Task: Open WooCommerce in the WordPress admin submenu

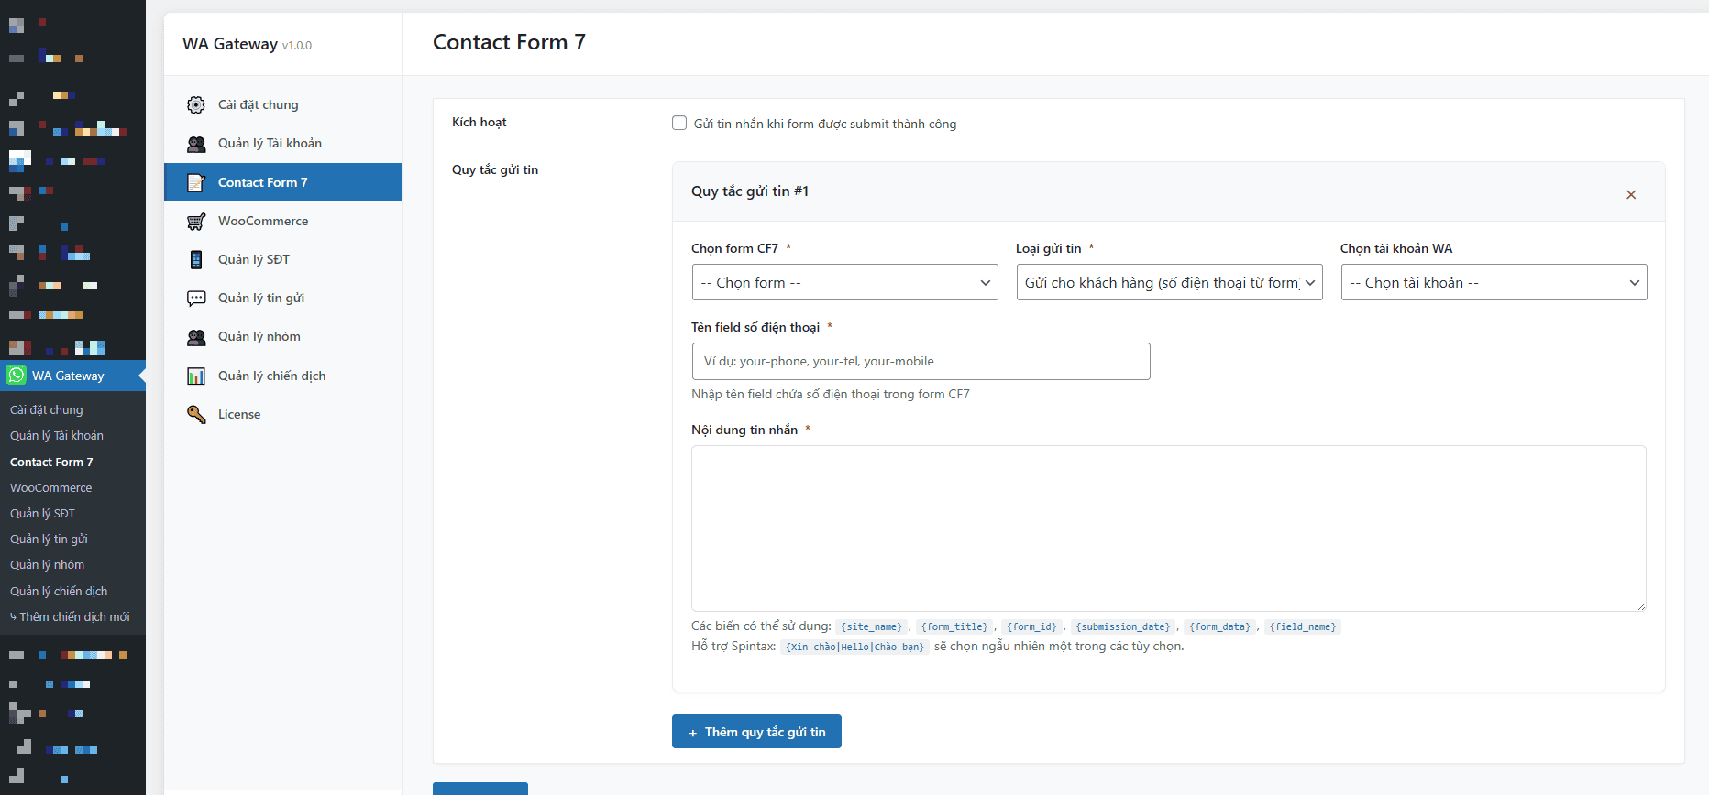Action: click(50, 488)
